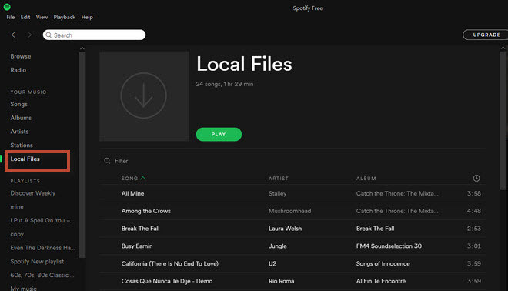Open Stations under Your Music
This screenshot has height=291, width=508.
click(22, 145)
